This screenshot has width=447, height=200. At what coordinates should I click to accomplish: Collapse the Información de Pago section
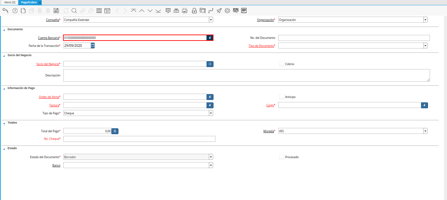pyautogui.click(x=4, y=88)
